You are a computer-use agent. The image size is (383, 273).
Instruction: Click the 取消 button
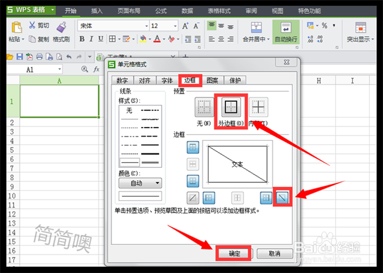point(275,254)
